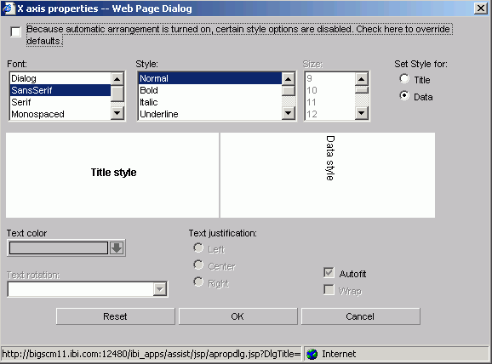Screen dimensions: 492x364
Task: Choose Left text justification
Action: click(198, 248)
